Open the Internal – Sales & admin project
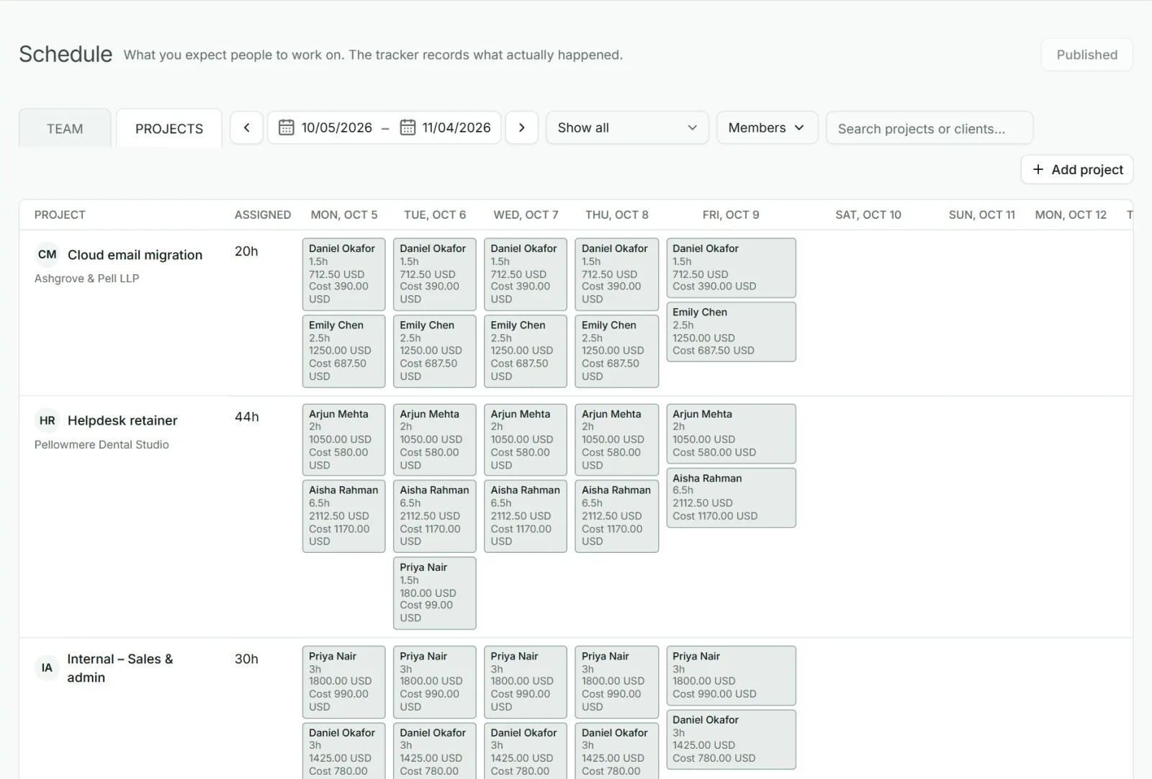The image size is (1152, 779). [x=120, y=668]
